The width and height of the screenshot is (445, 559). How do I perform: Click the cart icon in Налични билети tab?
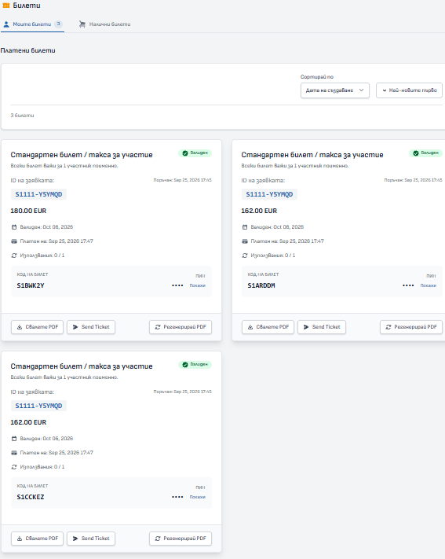coord(82,24)
